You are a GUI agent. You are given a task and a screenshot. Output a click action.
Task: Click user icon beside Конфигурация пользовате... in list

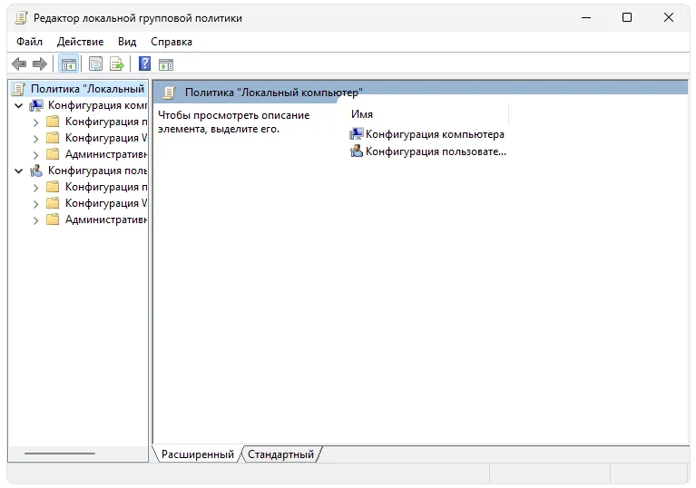tap(356, 151)
